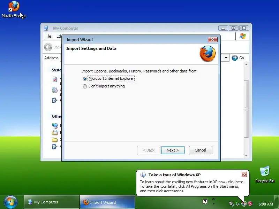Click the info icon in tour balloon

tap(143, 175)
